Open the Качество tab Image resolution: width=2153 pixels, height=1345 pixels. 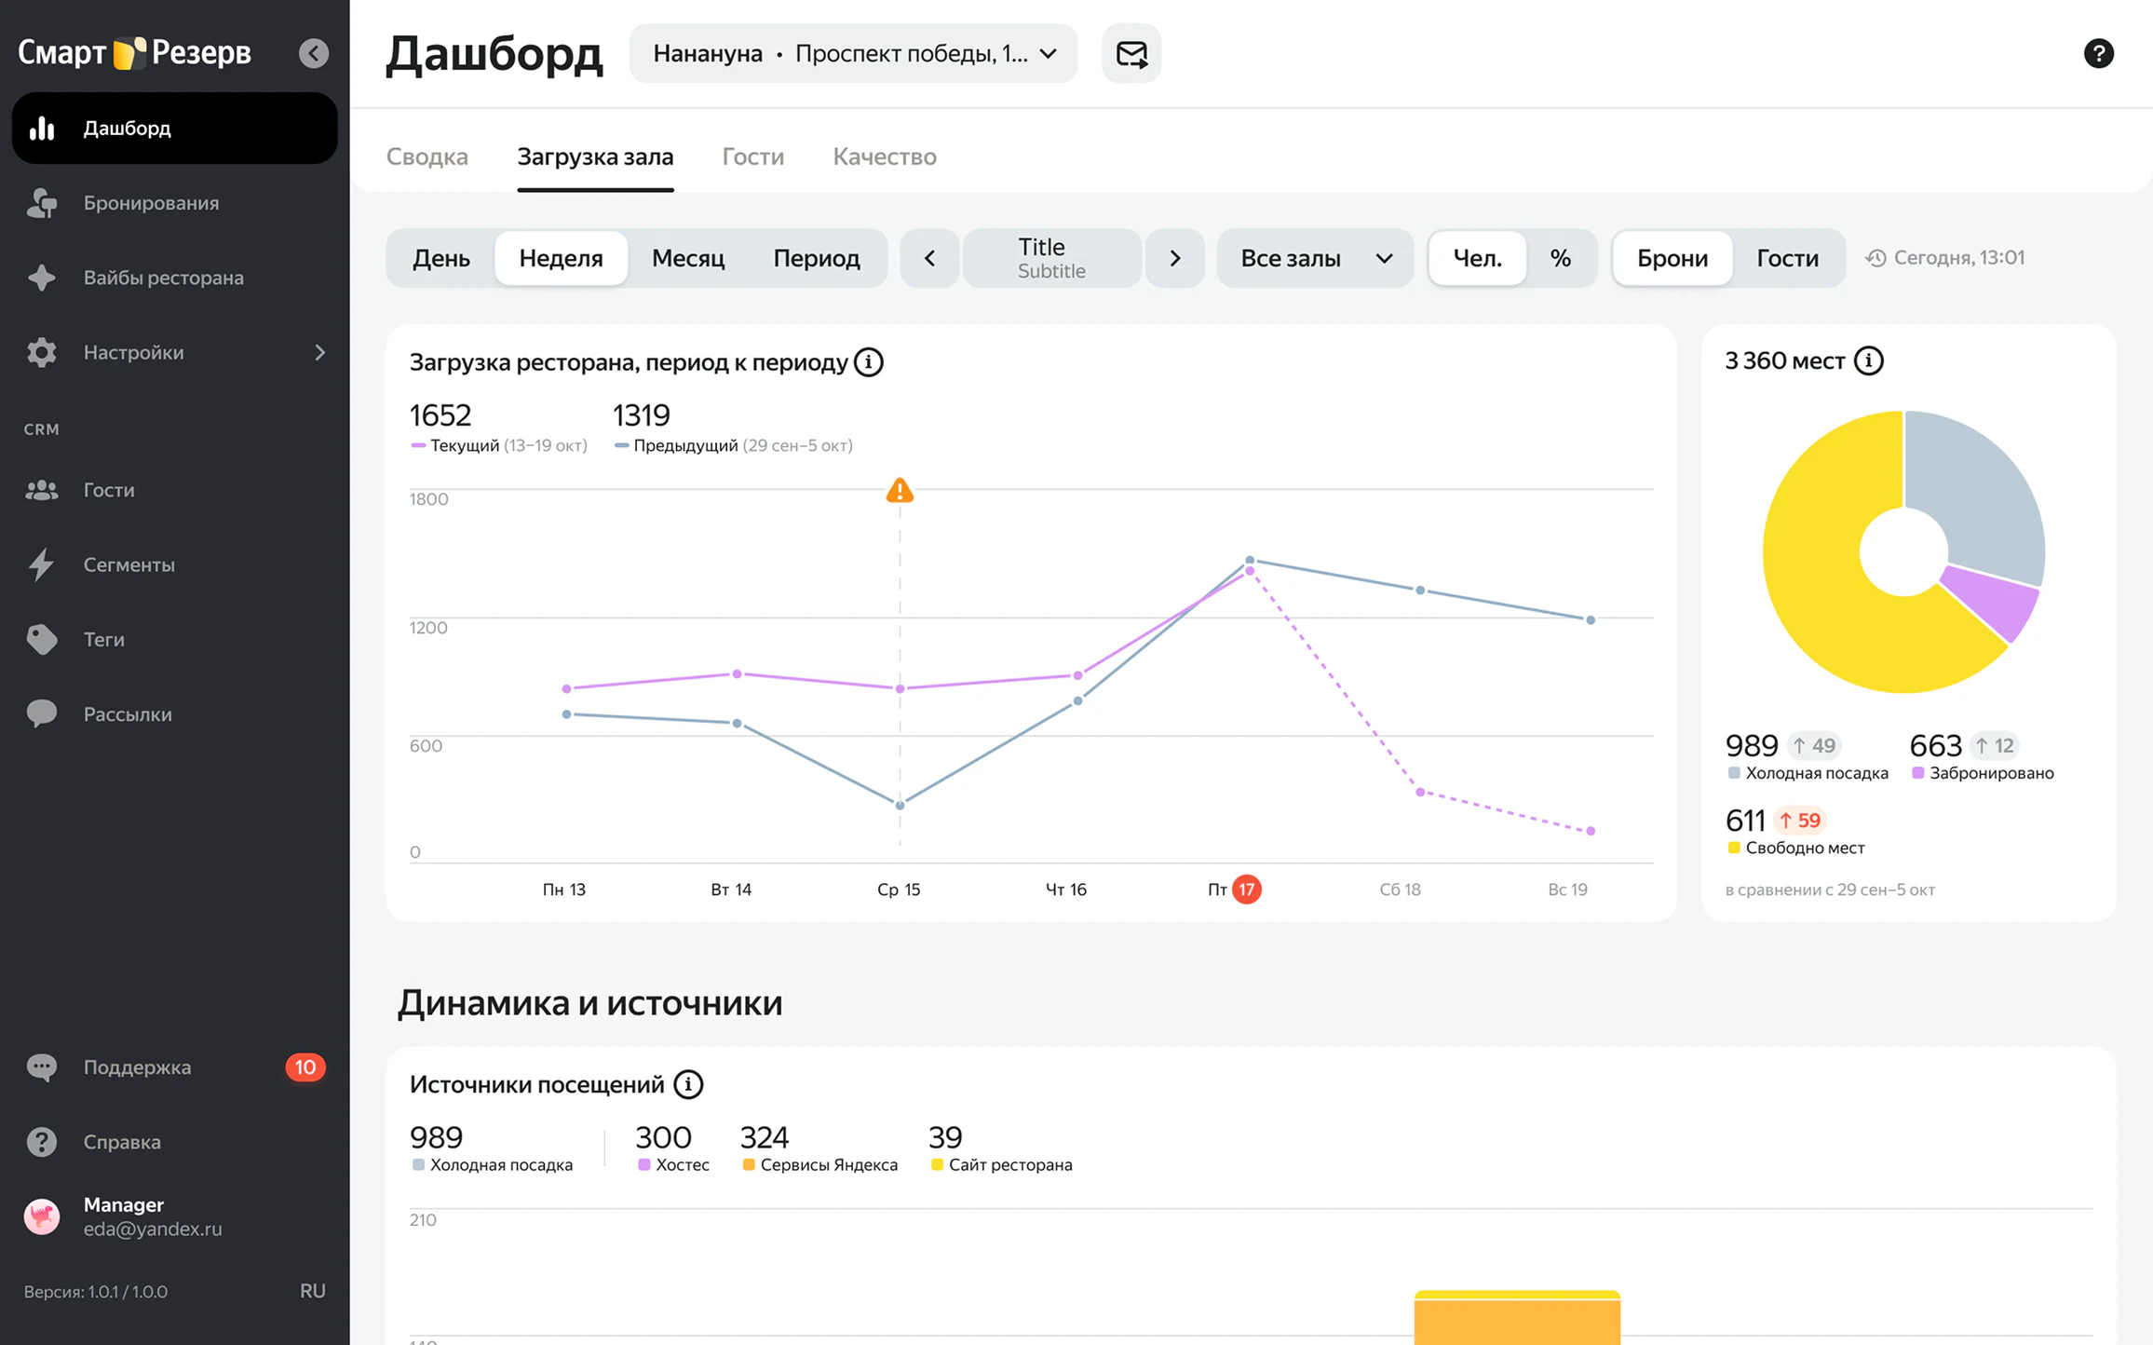tap(885, 156)
